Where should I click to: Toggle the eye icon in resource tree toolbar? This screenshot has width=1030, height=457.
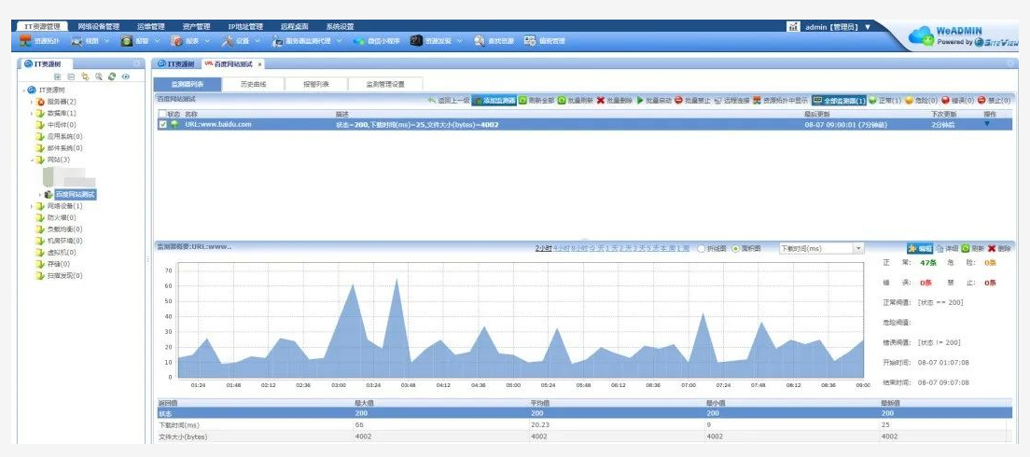coord(125,76)
